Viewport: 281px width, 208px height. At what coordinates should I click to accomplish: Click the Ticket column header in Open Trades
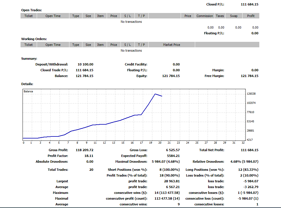[28, 16]
